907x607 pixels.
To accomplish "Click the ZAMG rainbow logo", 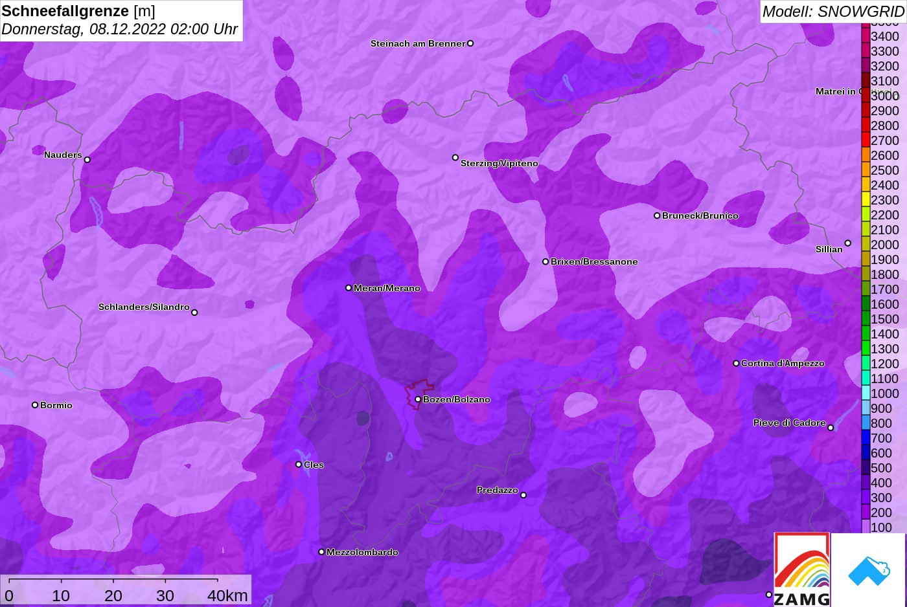I will tap(802, 569).
